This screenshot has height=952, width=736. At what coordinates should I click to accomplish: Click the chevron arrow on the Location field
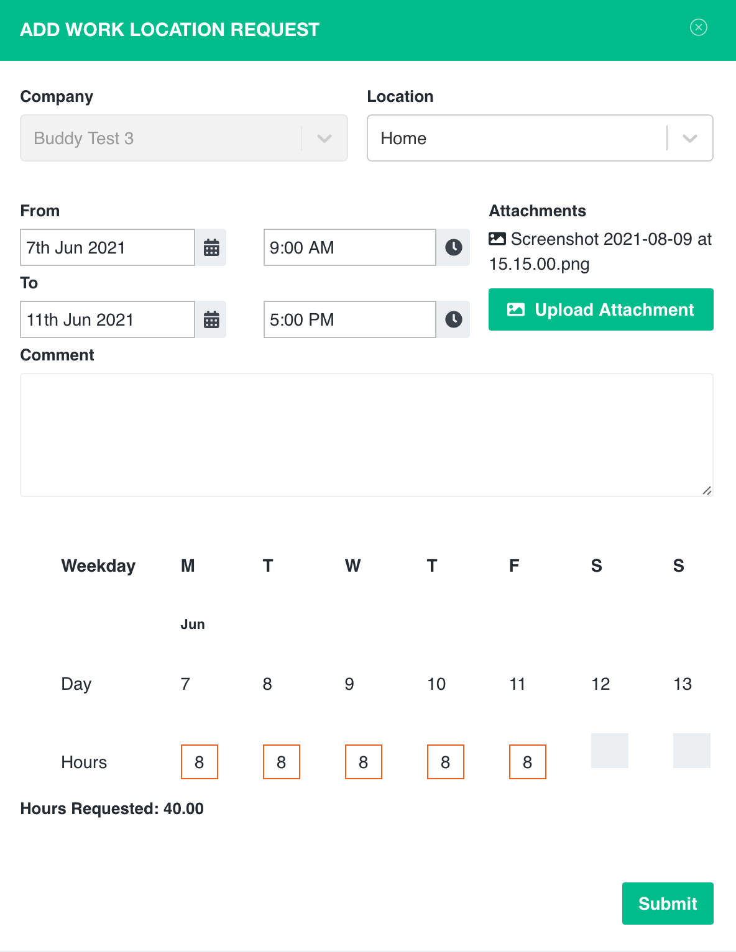[x=689, y=138]
